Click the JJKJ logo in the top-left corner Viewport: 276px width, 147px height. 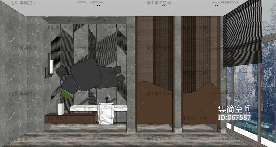(16, 3)
